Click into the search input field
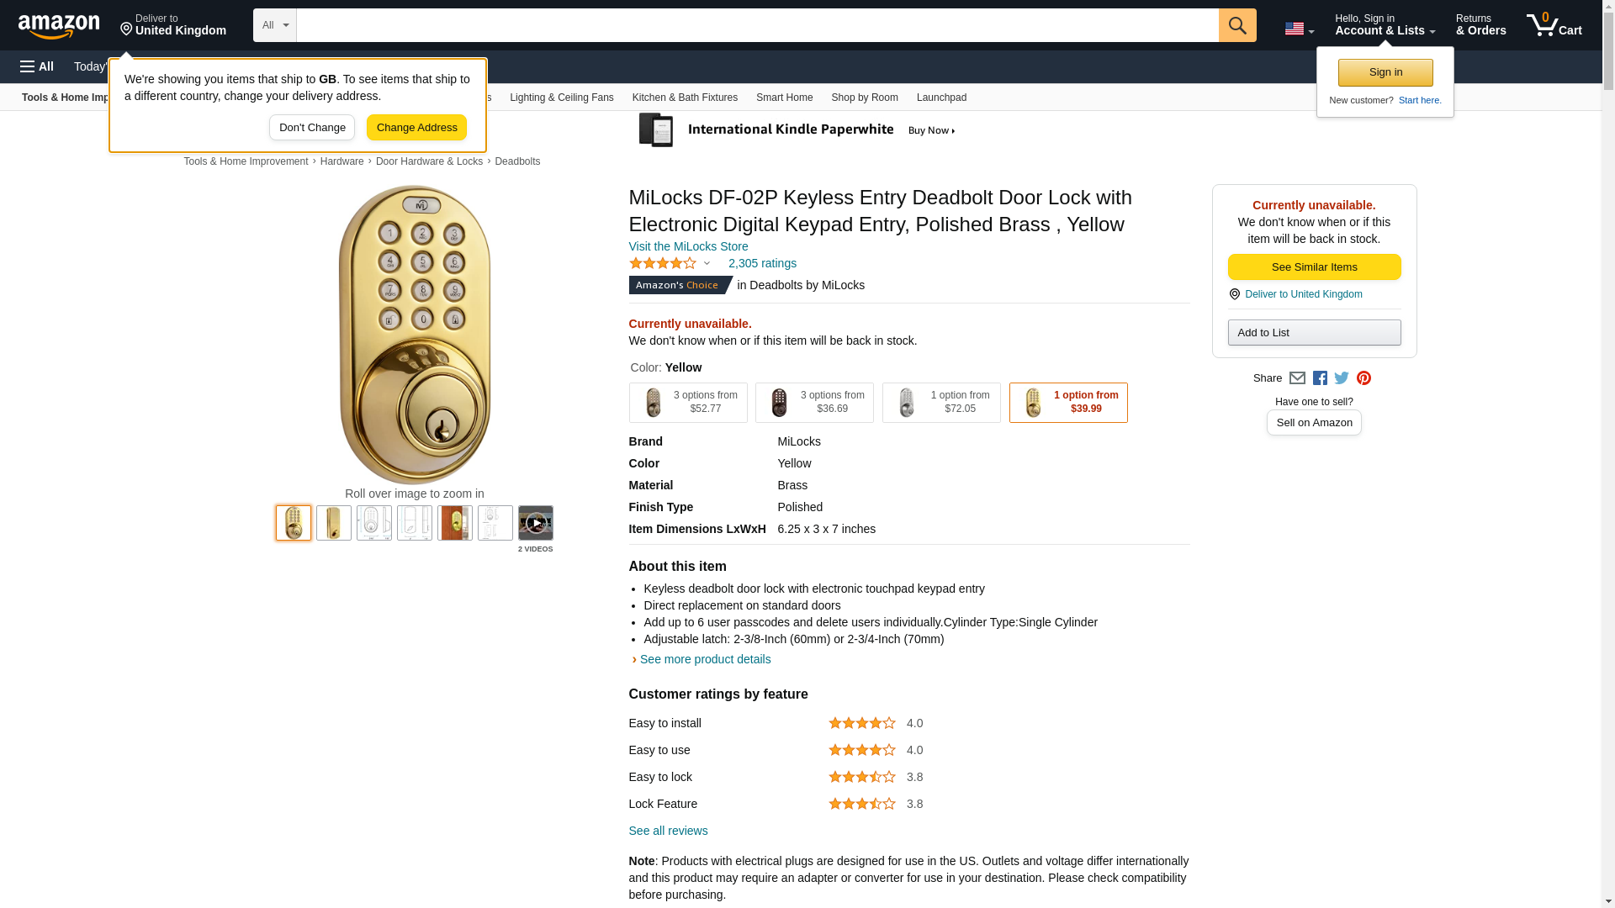The width and height of the screenshot is (1615, 908). click(x=757, y=25)
